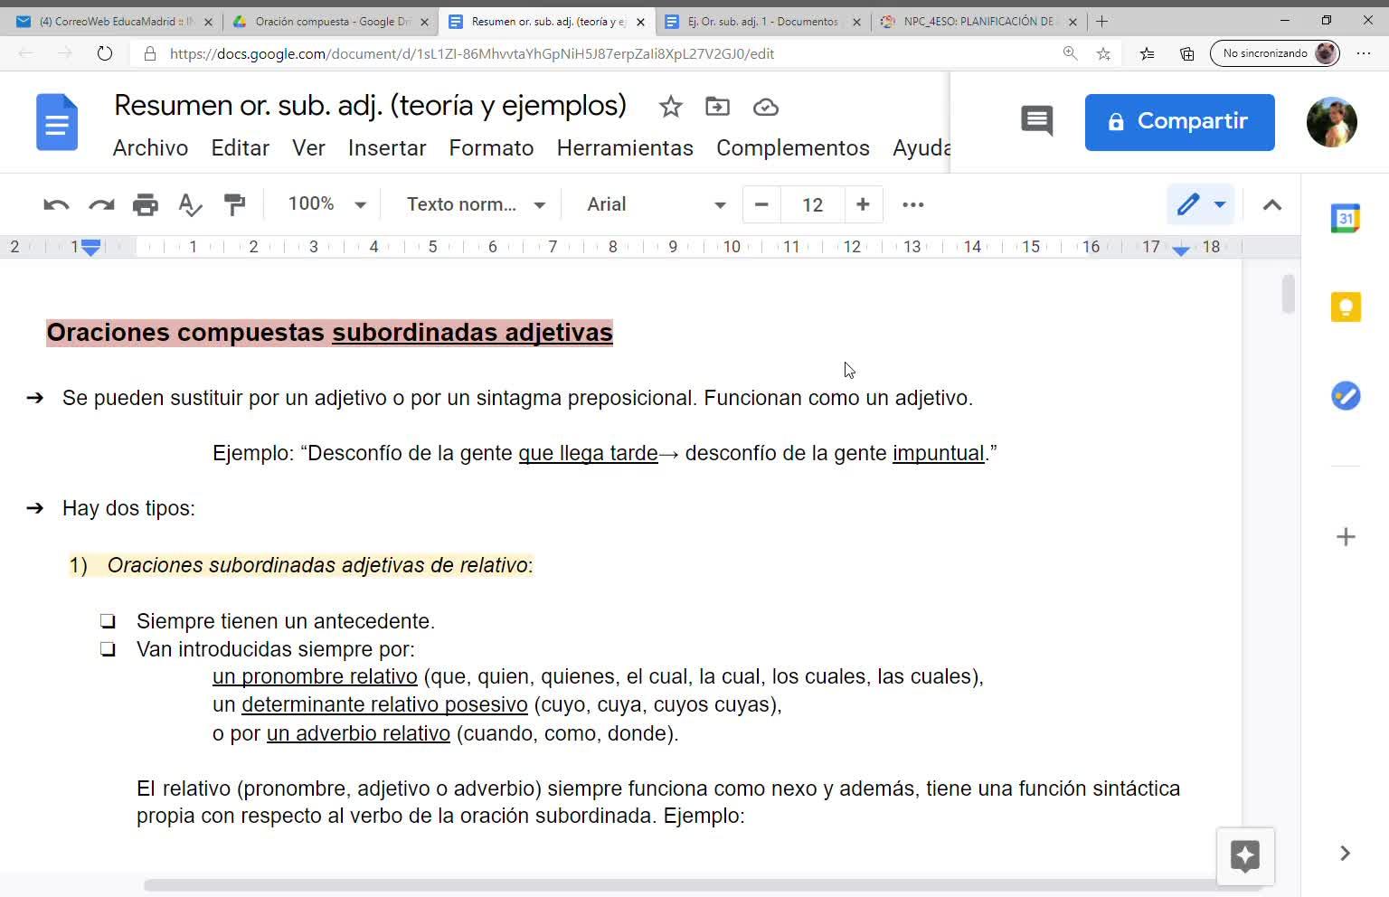
Task: Increase font size with plus button
Action: pyautogui.click(x=863, y=204)
